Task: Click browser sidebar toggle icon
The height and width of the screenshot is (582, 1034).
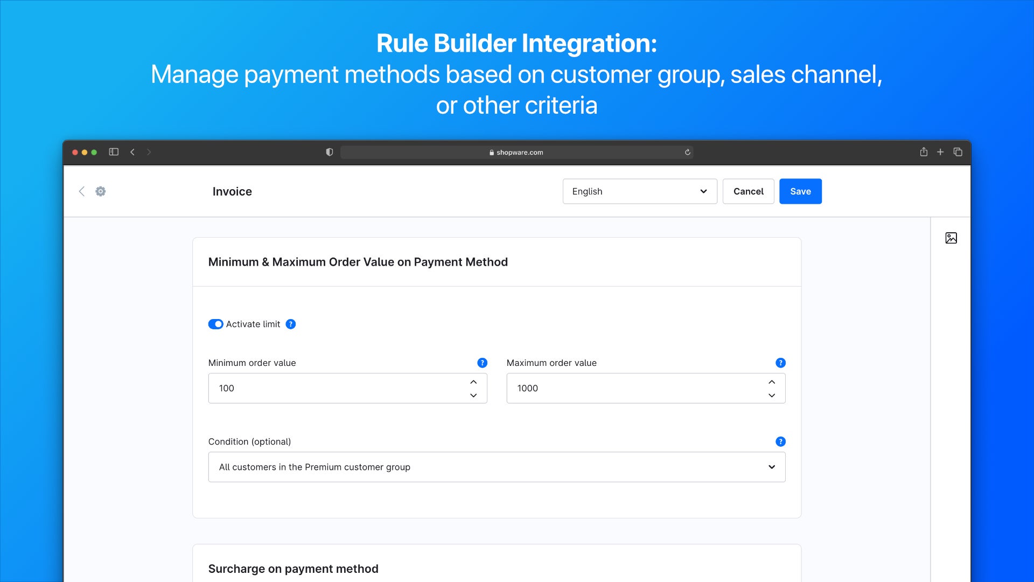Action: click(x=114, y=152)
